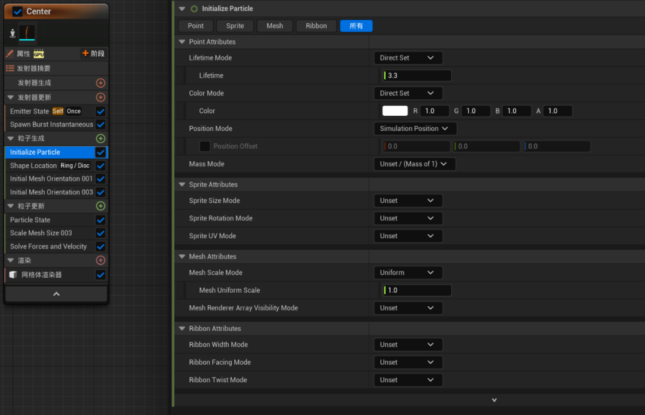Screen dimensions: 645x415
Task: Click the Initialize Particle circle status icon
Action: pyautogui.click(x=194, y=8)
